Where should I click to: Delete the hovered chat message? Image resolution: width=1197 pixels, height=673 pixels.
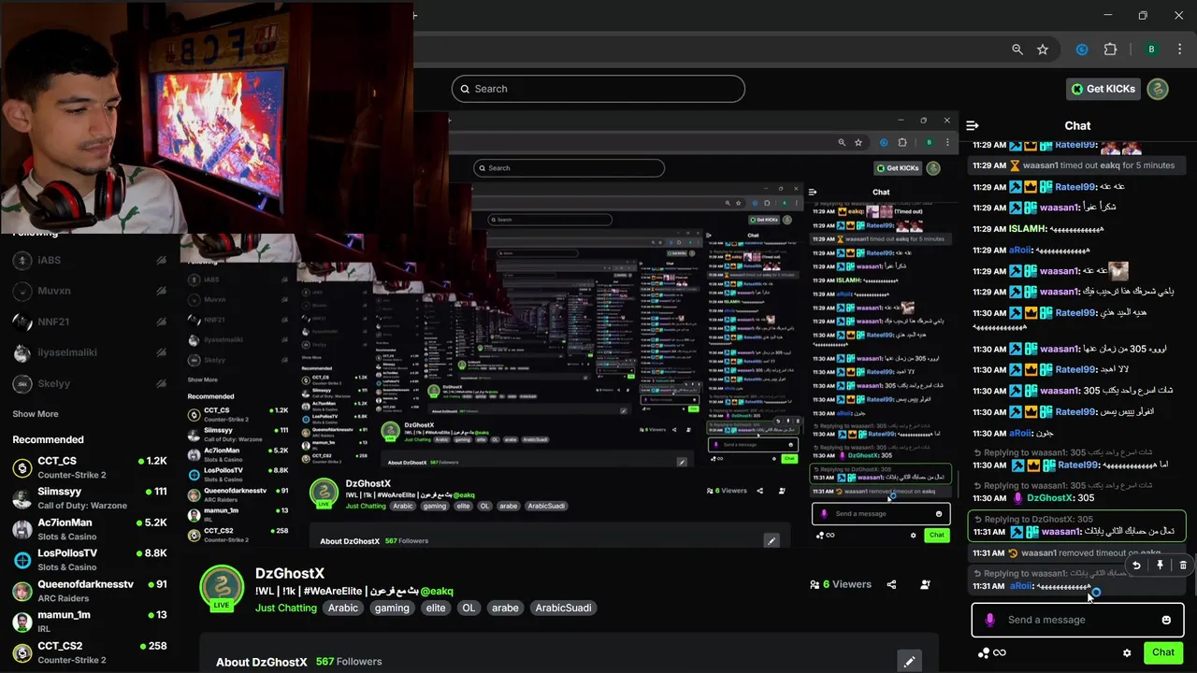(x=1183, y=566)
